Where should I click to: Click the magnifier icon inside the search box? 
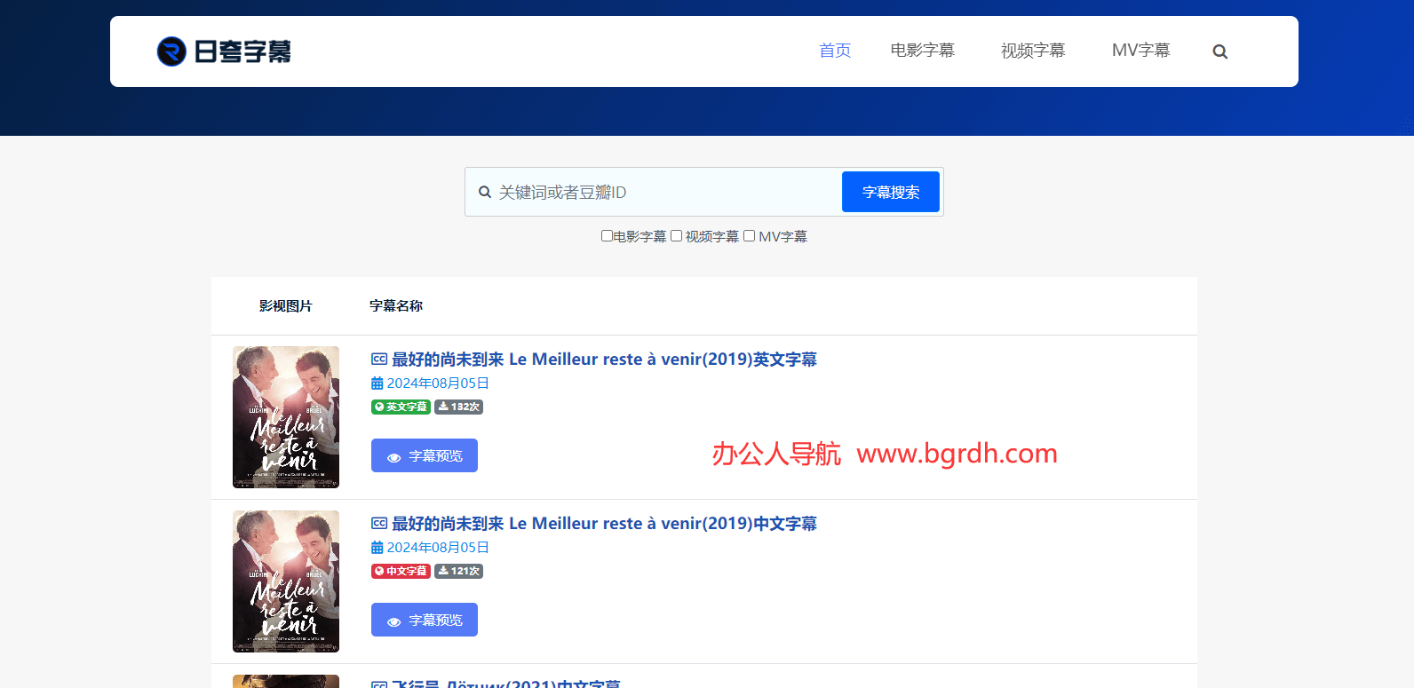point(485,192)
